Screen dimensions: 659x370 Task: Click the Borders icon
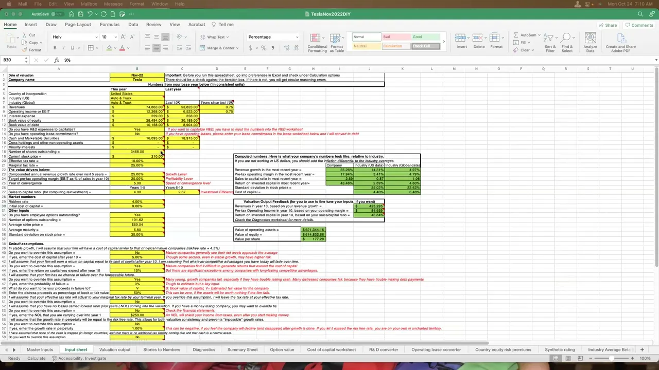coord(91,48)
